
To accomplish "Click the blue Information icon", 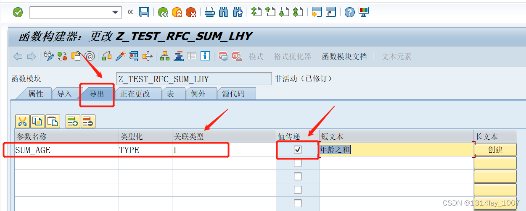I will [x=205, y=56].
